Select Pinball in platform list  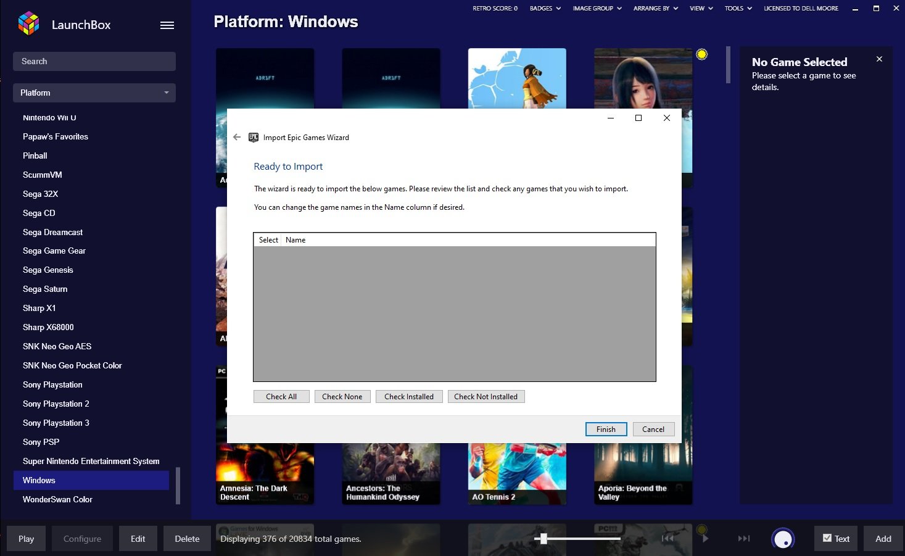tap(35, 156)
